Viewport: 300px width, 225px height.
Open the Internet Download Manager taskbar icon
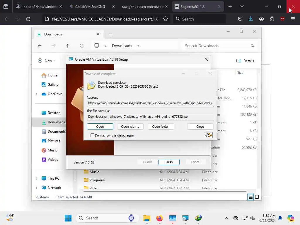[x=198, y=218]
